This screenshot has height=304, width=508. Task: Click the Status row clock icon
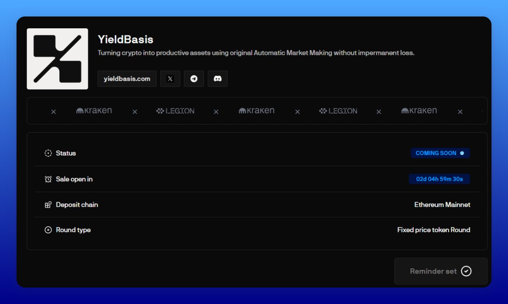pos(48,153)
